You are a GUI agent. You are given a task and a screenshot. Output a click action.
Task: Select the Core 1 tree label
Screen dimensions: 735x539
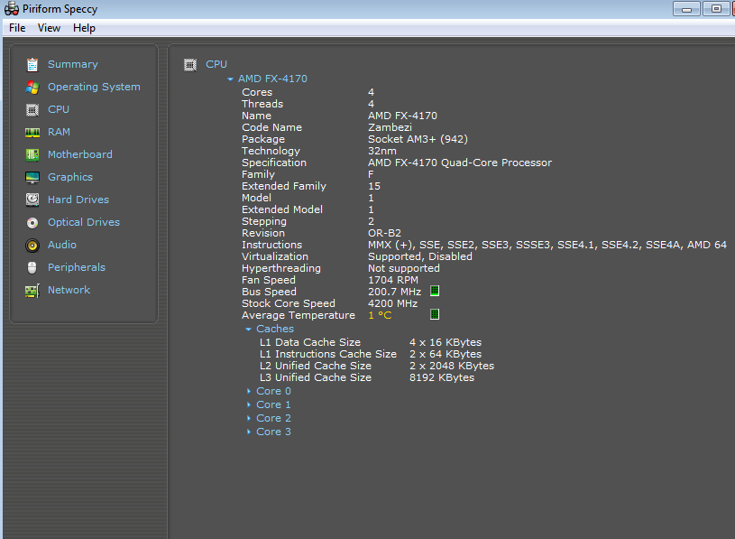(x=274, y=404)
